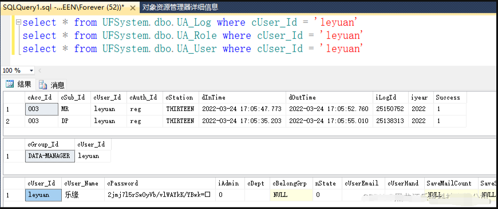Image resolution: width=498 pixels, height=209 pixels.
Task: Collapse the query block outline toggle
Action: 19,22
